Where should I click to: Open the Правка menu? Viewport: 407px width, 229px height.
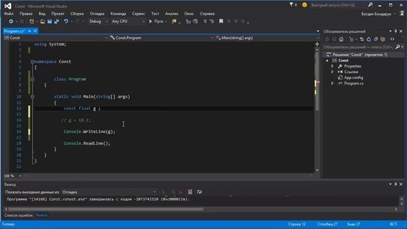[x=26, y=13]
